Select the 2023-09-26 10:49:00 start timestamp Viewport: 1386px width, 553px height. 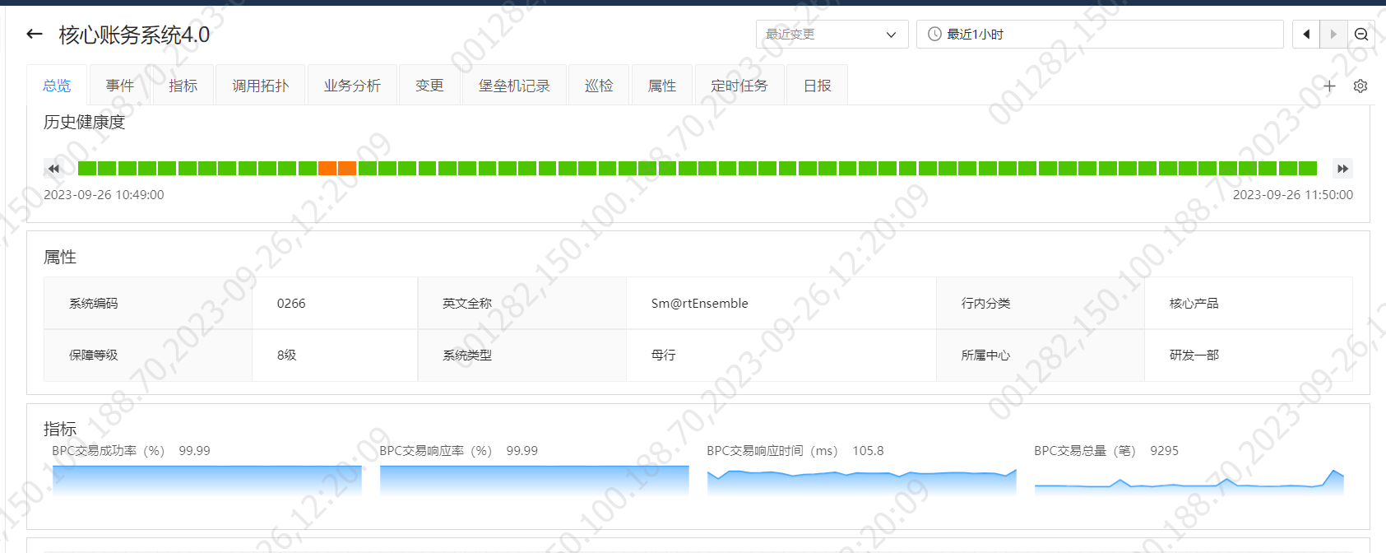click(104, 195)
